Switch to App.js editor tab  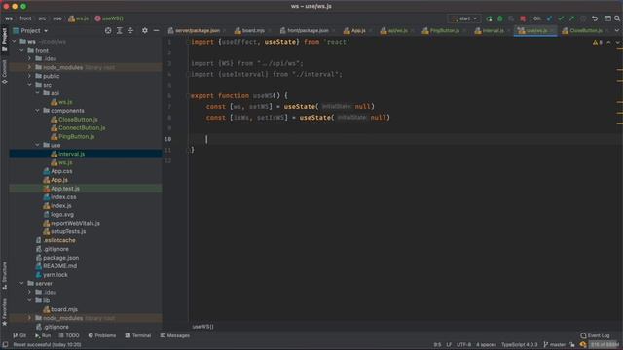(x=357, y=30)
